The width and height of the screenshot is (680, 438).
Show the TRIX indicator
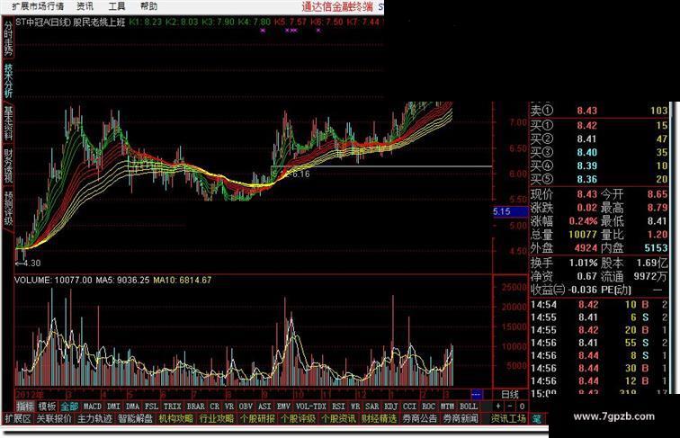tap(172, 407)
